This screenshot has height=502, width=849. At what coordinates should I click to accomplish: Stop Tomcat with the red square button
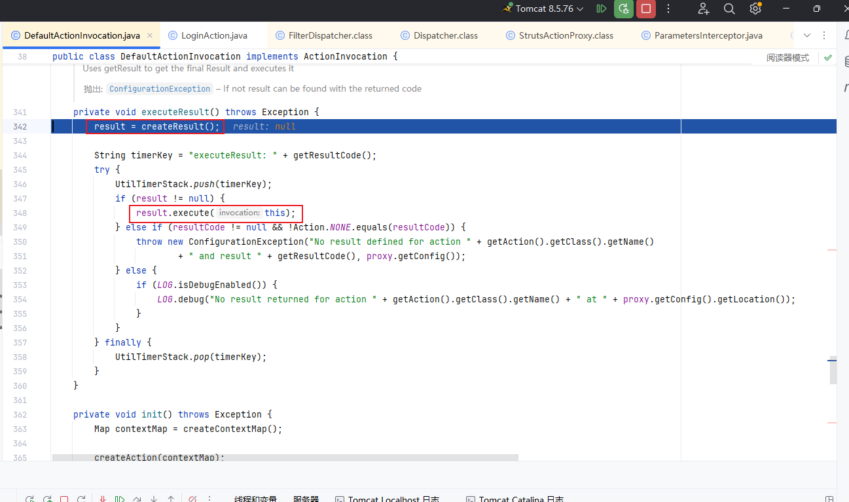(x=646, y=9)
